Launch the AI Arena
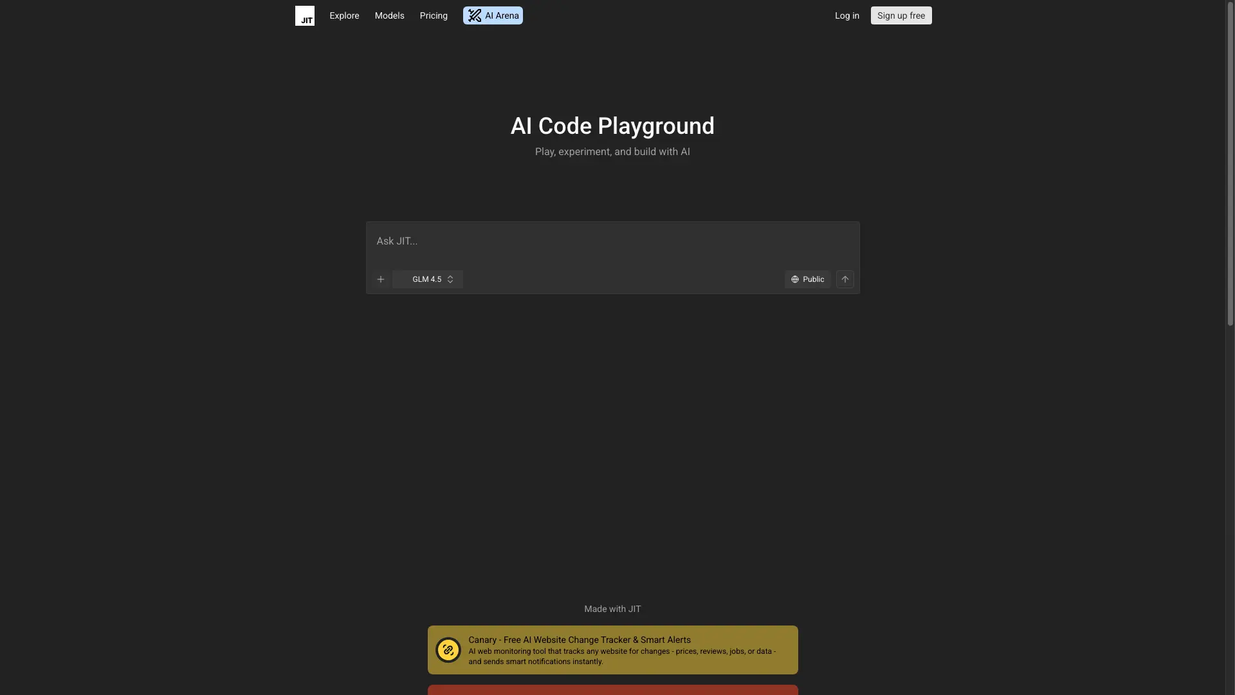This screenshot has height=695, width=1235. coord(493,15)
